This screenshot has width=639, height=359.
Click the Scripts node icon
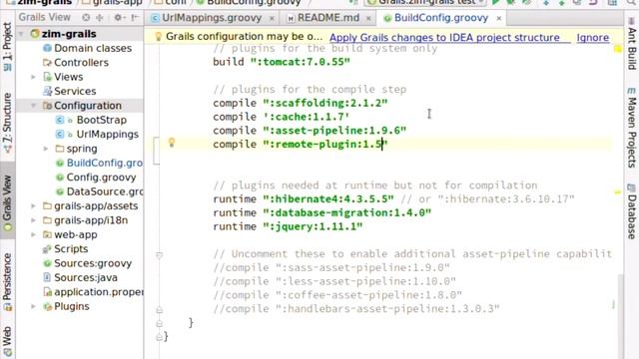tap(47, 248)
